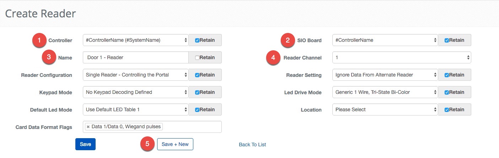Open the Keypad Mode dropdown
The image size is (499, 158).
135,92
